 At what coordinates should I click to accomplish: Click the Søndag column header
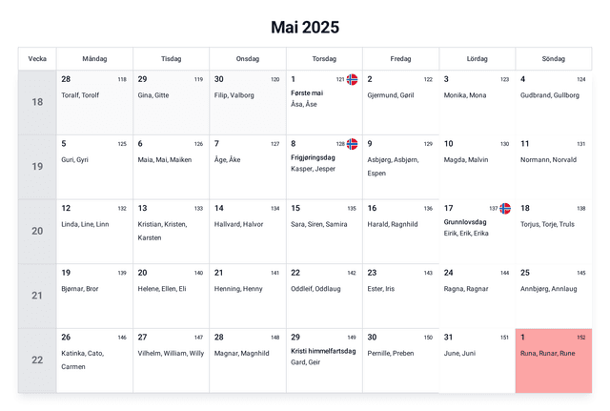pos(553,59)
